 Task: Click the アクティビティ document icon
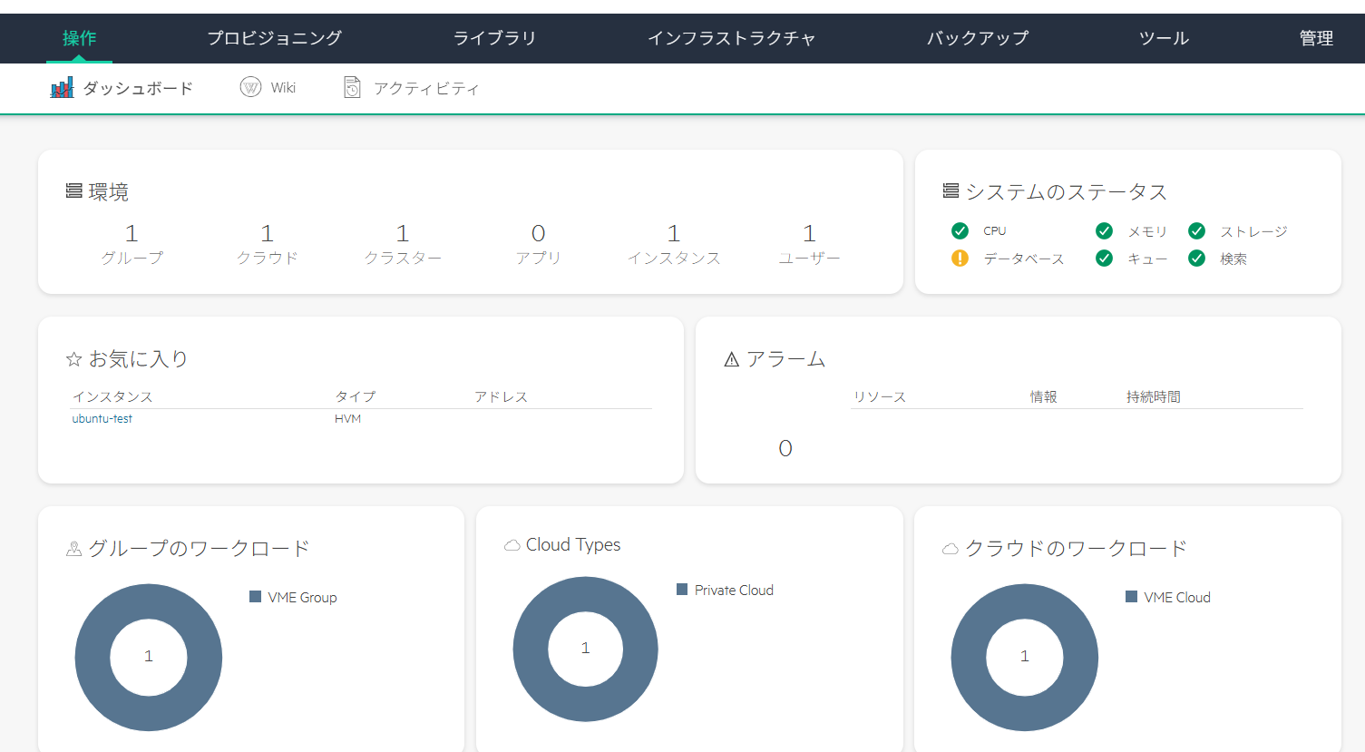pyautogui.click(x=352, y=88)
